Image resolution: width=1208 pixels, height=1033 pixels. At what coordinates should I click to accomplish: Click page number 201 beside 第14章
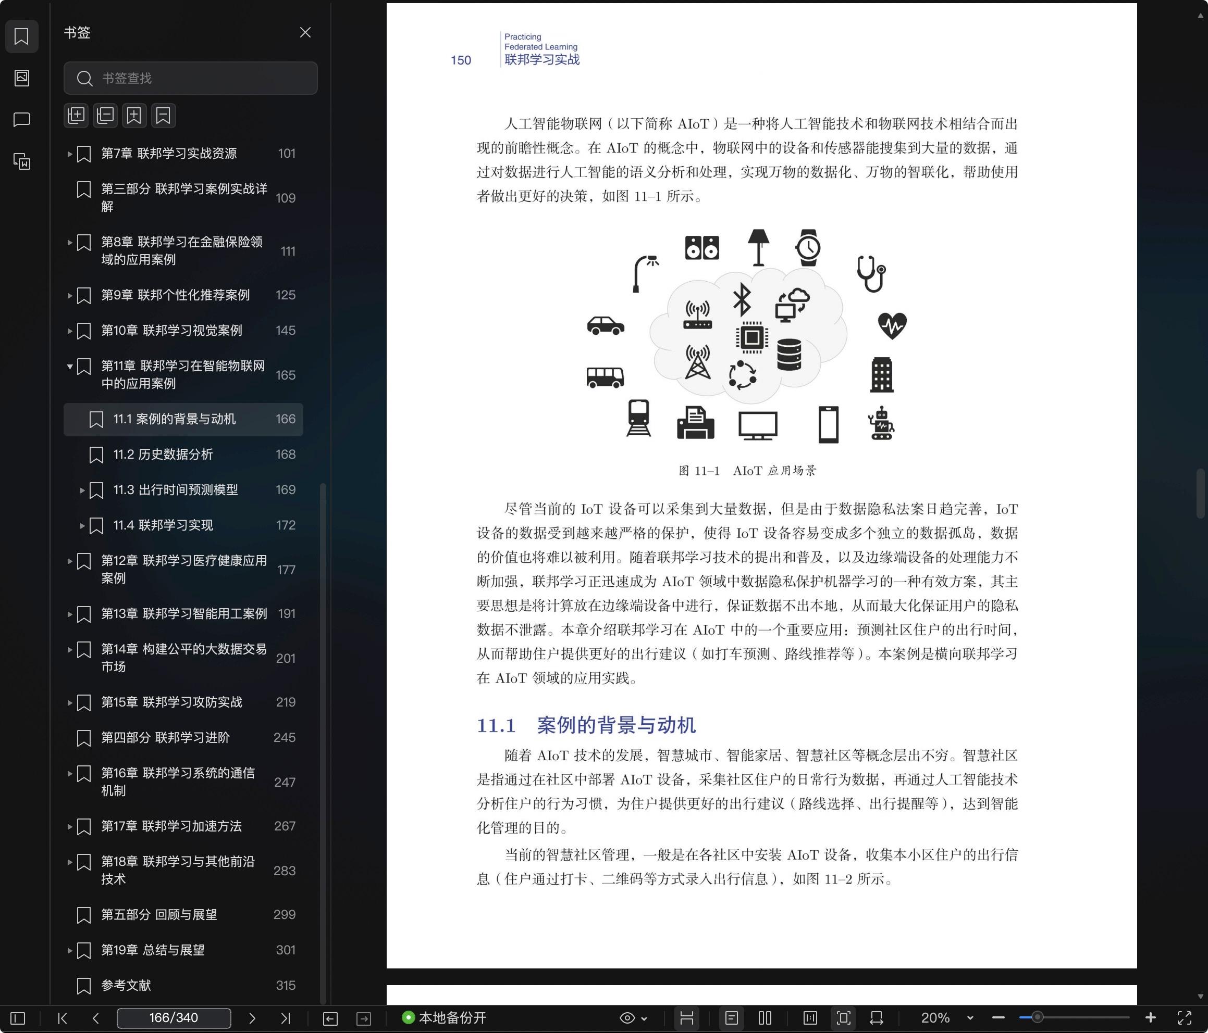point(286,658)
